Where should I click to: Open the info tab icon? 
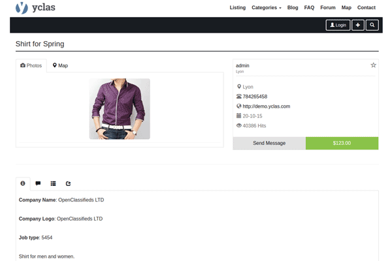pos(23,184)
